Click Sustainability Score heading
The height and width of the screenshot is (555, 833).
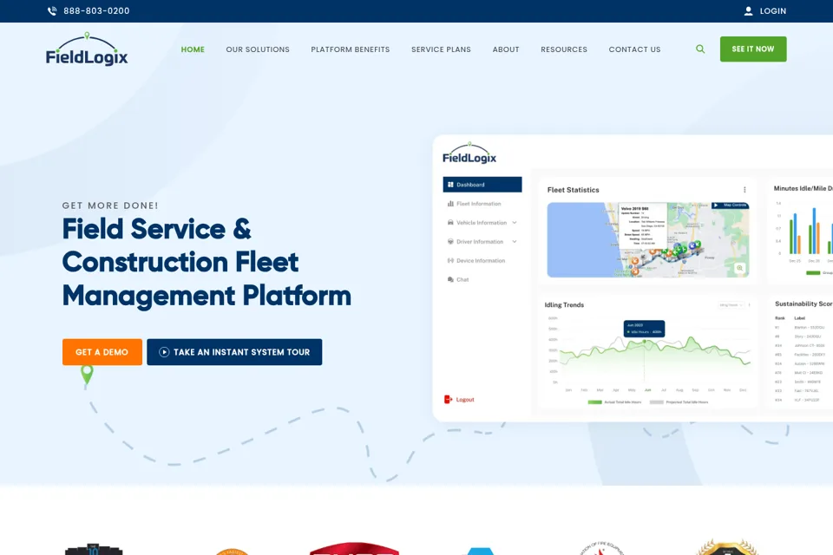click(803, 304)
